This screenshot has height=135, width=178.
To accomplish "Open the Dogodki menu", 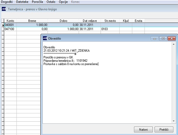I will click(x=7, y=2).
